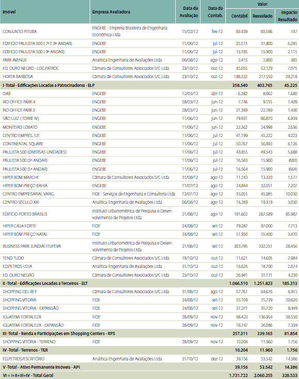Select HIPER BOM PREÇO NATAL row
The image size is (299, 379).
(149, 234)
